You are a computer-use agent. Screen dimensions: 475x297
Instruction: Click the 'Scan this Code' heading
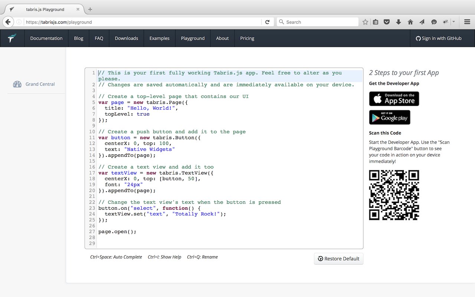click(x=385, y=133)
